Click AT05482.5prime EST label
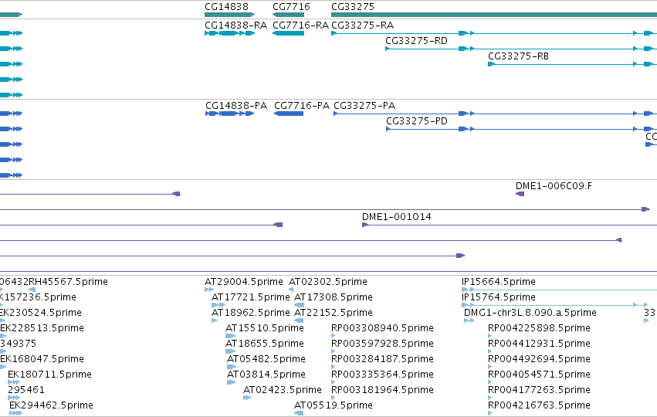657x417 pixels. 266,359
